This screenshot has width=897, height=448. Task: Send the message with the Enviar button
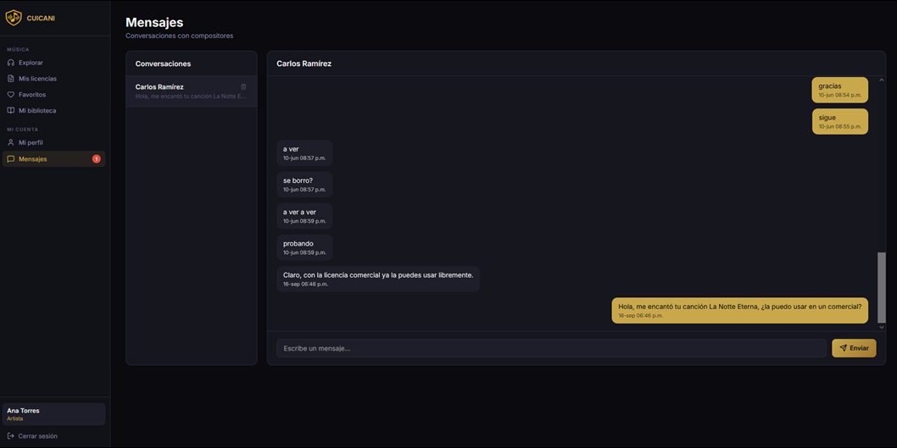tap(854, 348)
